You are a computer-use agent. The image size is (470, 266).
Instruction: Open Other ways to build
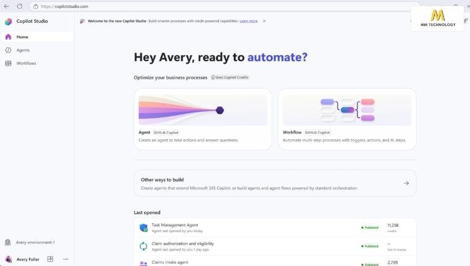(x=275, y=183)
